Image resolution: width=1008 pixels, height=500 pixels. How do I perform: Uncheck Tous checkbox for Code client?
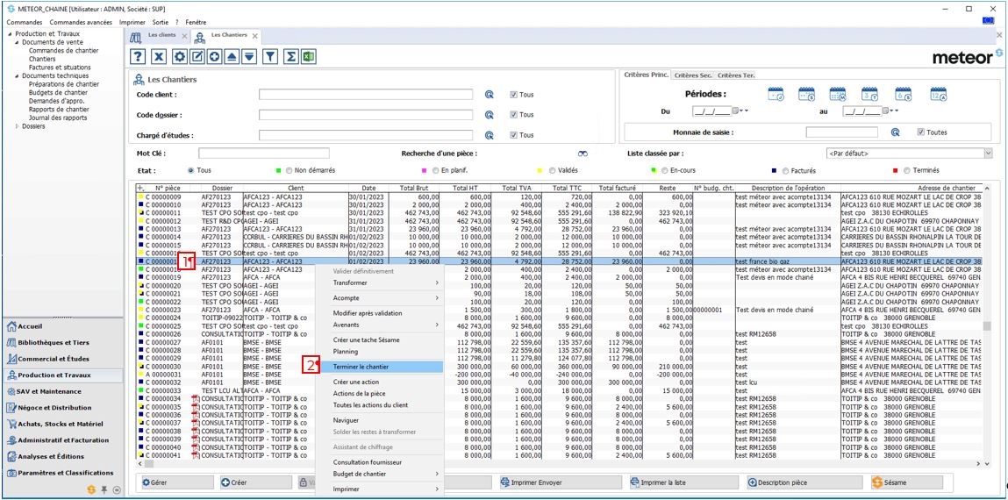click(x=513, y=95)
